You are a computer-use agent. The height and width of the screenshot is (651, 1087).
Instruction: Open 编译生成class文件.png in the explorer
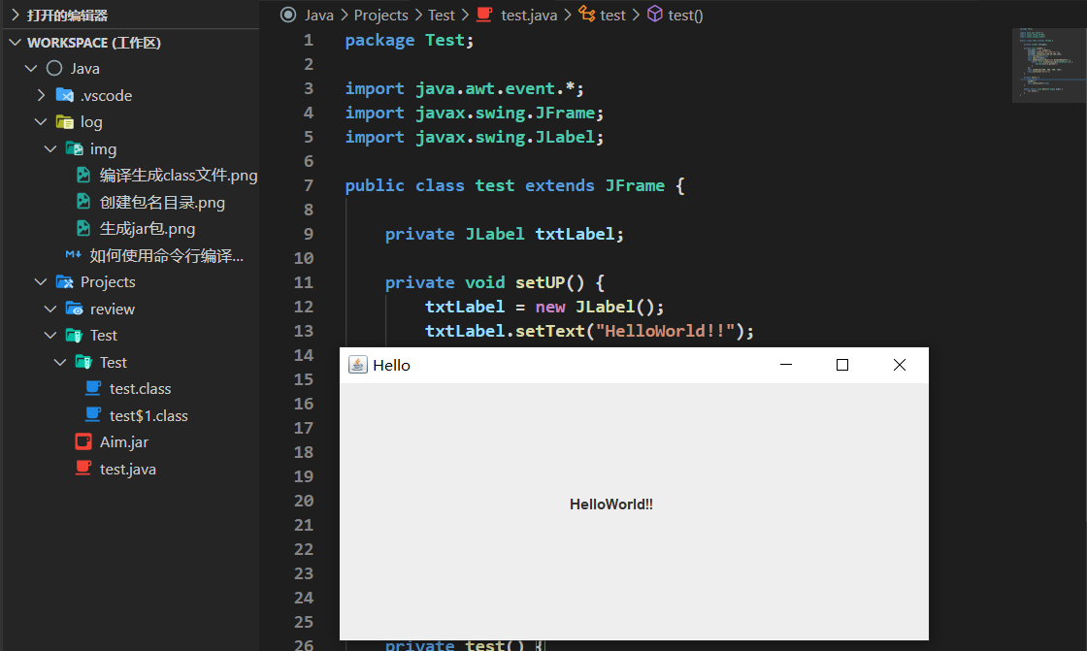pyautogui.click(x=179, y=176)
